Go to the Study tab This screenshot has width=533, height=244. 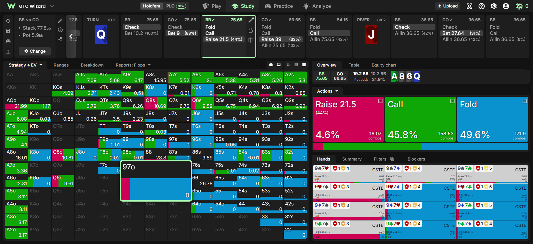243,6
